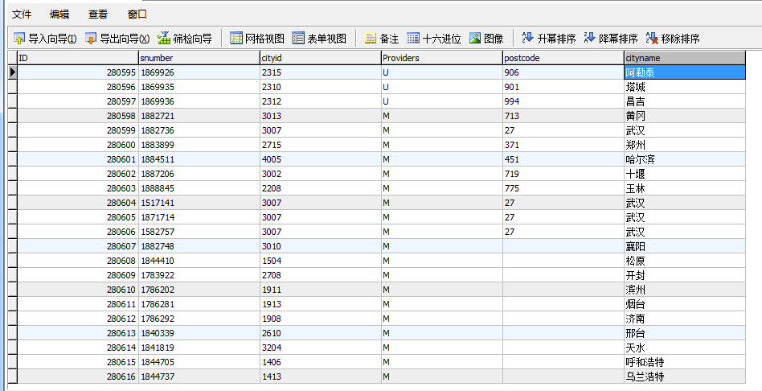The height and width of the screenshot is (391, 762).
Task: Open the 备注 memo editor
Action: (x=382, y=39)
